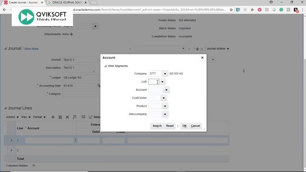Open the Actions menu in Journal Lines
This screenshot has width=306, height=172.
pos(12,117)
